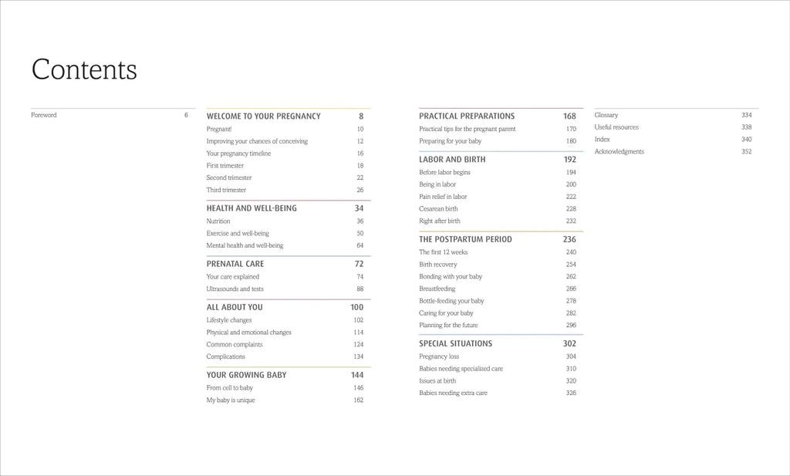The width and height of the screenshot is (790, 476).
Task: Click the Foreword entry
Action: [x=44, y=115]
